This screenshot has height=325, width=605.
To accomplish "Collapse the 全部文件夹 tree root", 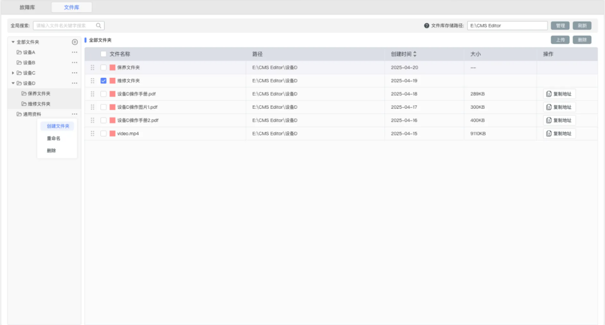I will coord(13,42).
